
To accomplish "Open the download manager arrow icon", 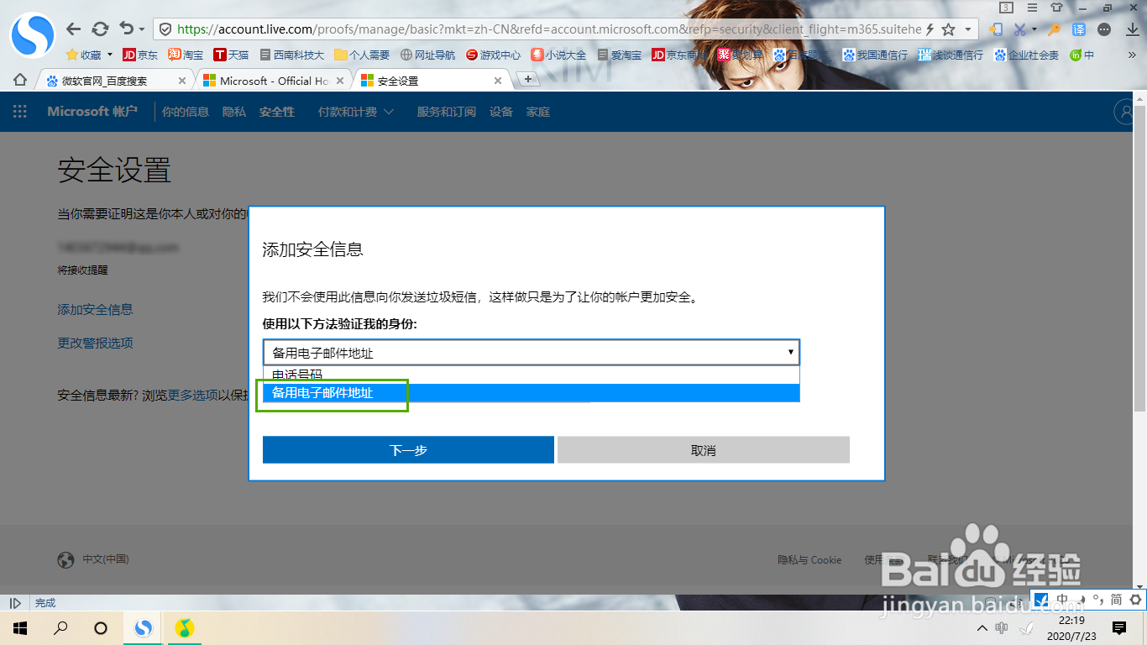I will click(1131, 30).
